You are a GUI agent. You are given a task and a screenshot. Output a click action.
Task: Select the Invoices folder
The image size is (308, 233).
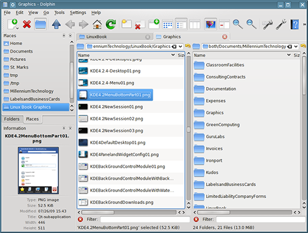point(214,149)
